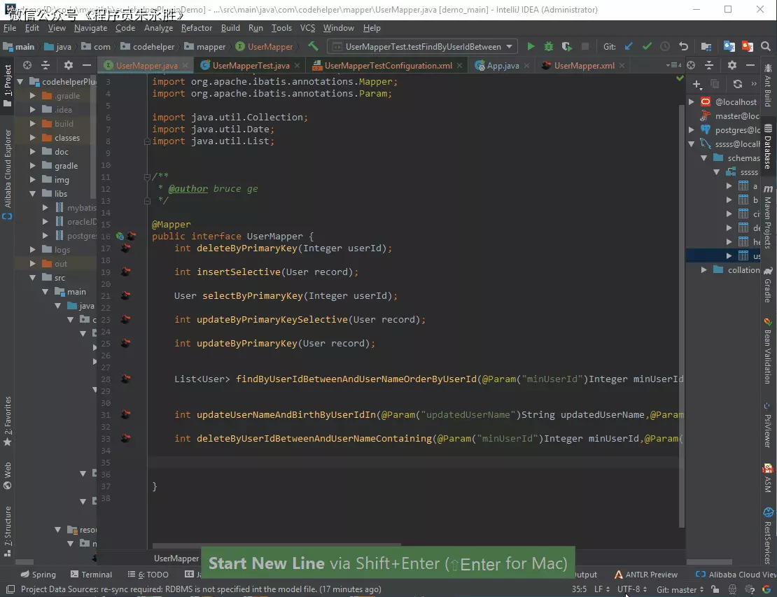Expand the doc folder in project tree

[33, 152]
